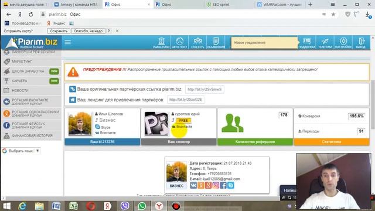Screen dimensions: 375x211
Task: Click the Новое уведомление notification popup
Action: (x=264, y=43)
